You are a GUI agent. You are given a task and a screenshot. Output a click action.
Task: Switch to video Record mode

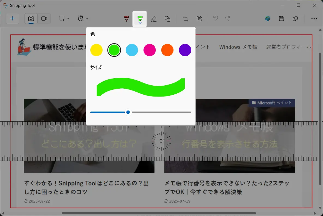coord(44,19)
